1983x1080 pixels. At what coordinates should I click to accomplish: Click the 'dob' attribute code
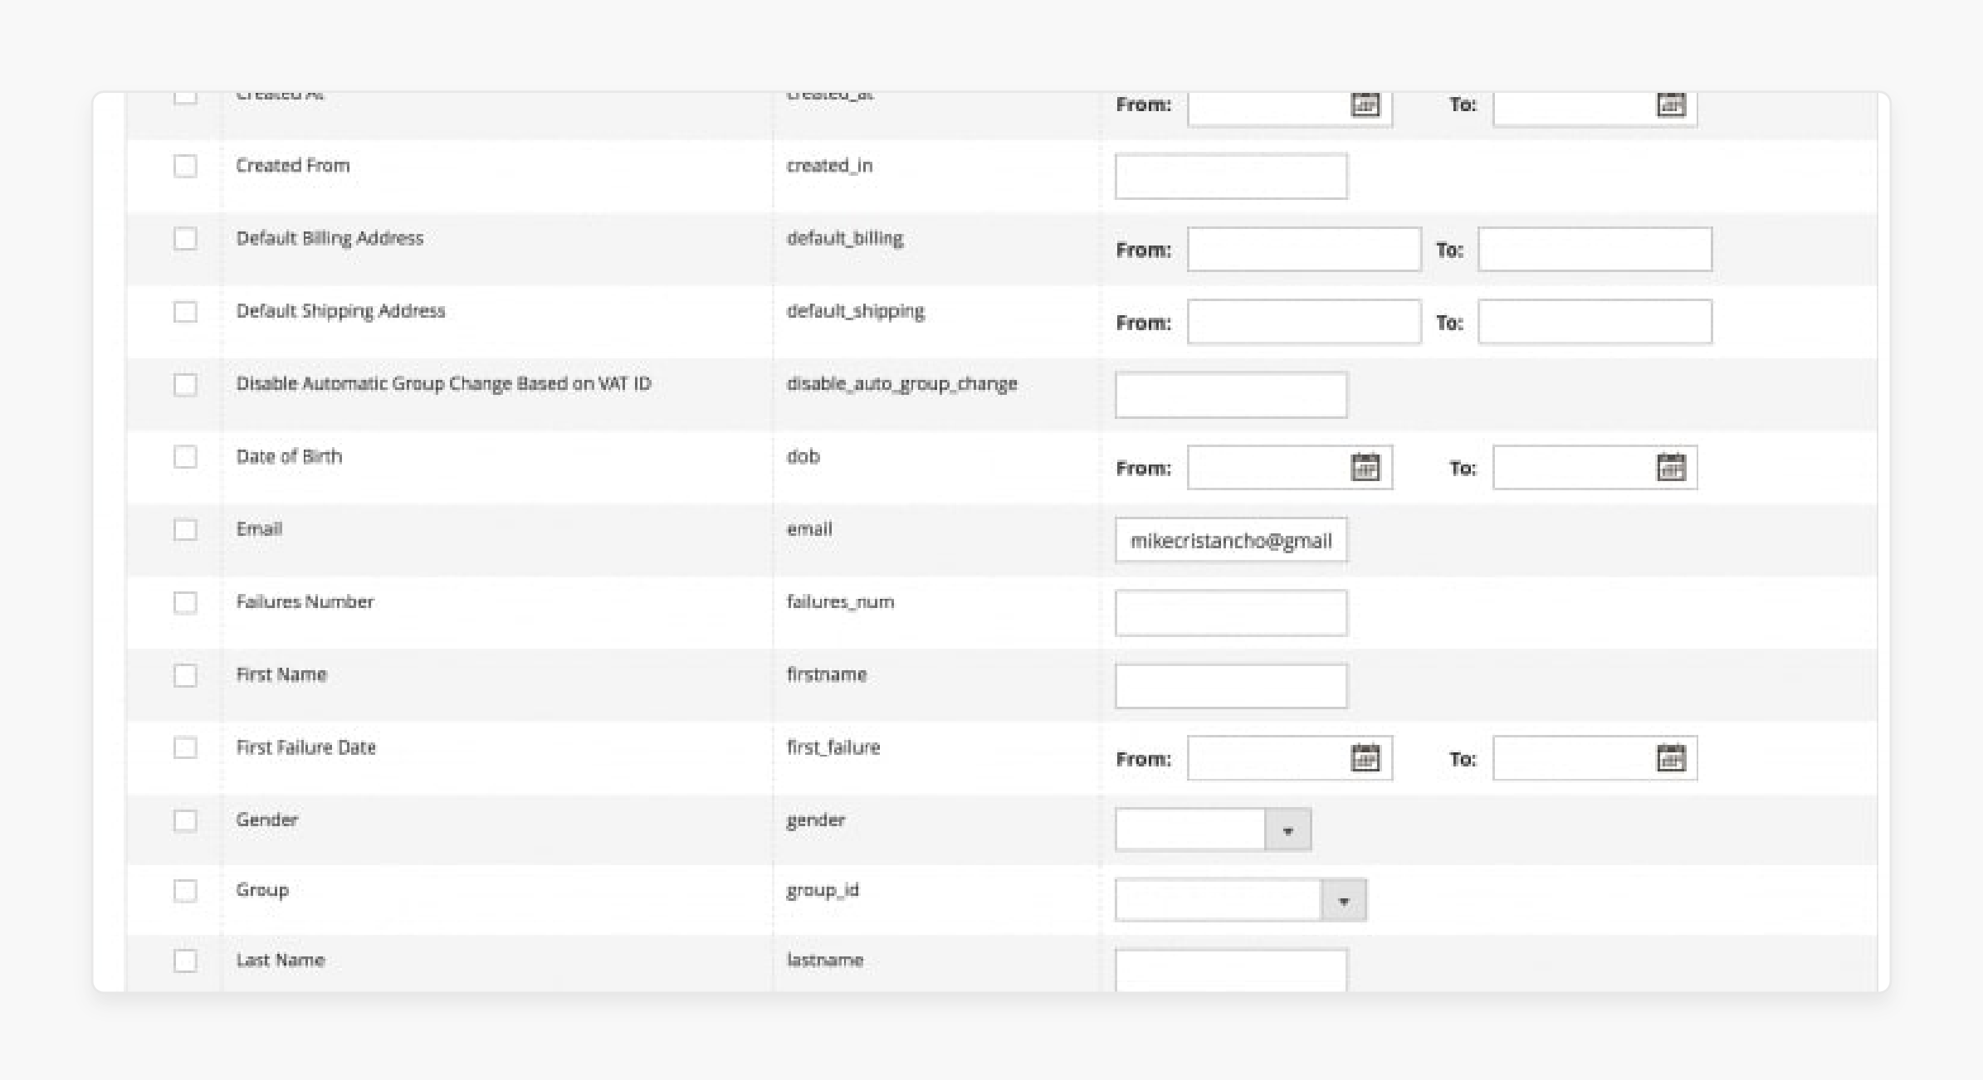tap(803, 456)
